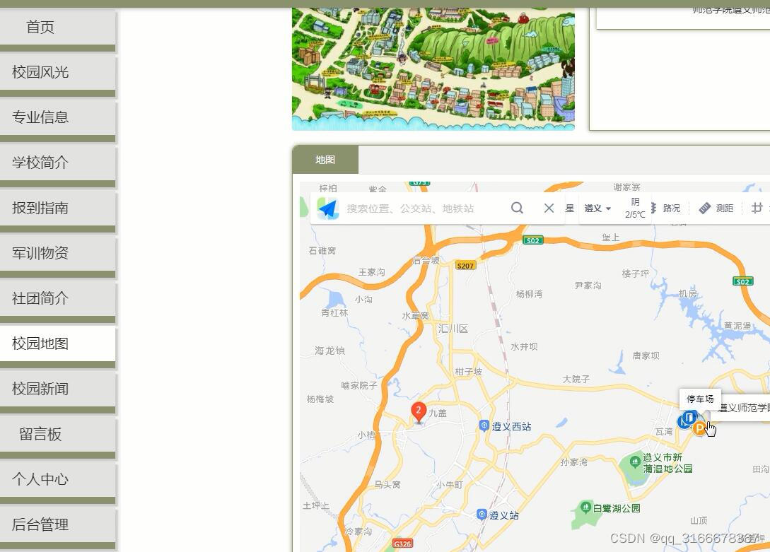The image size is (770, 552).
Task: Click the red marker labeled 2
Action: coord(417,410)
